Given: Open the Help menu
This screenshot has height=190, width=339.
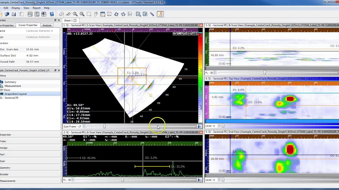Looking at the screenshot, I should pos(47,8).
